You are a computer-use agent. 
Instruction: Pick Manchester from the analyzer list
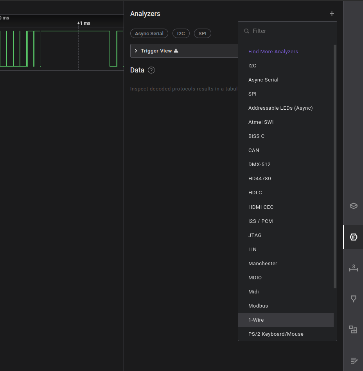click(x=263, y=264)
